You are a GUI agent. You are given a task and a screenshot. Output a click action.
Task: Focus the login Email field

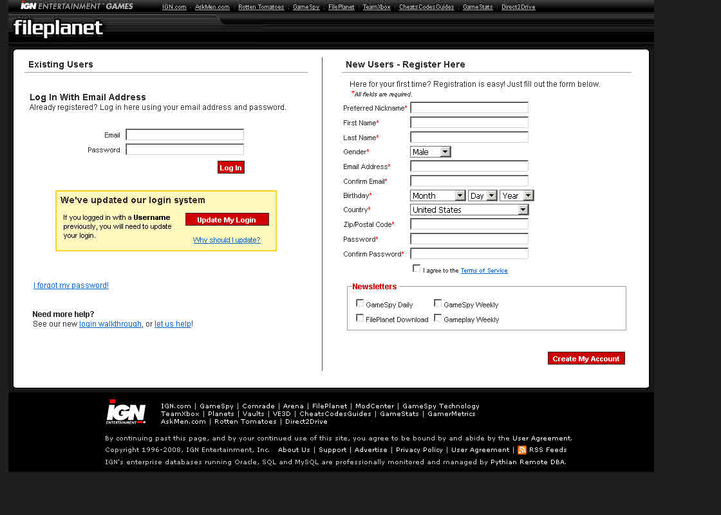click(185, 134)
